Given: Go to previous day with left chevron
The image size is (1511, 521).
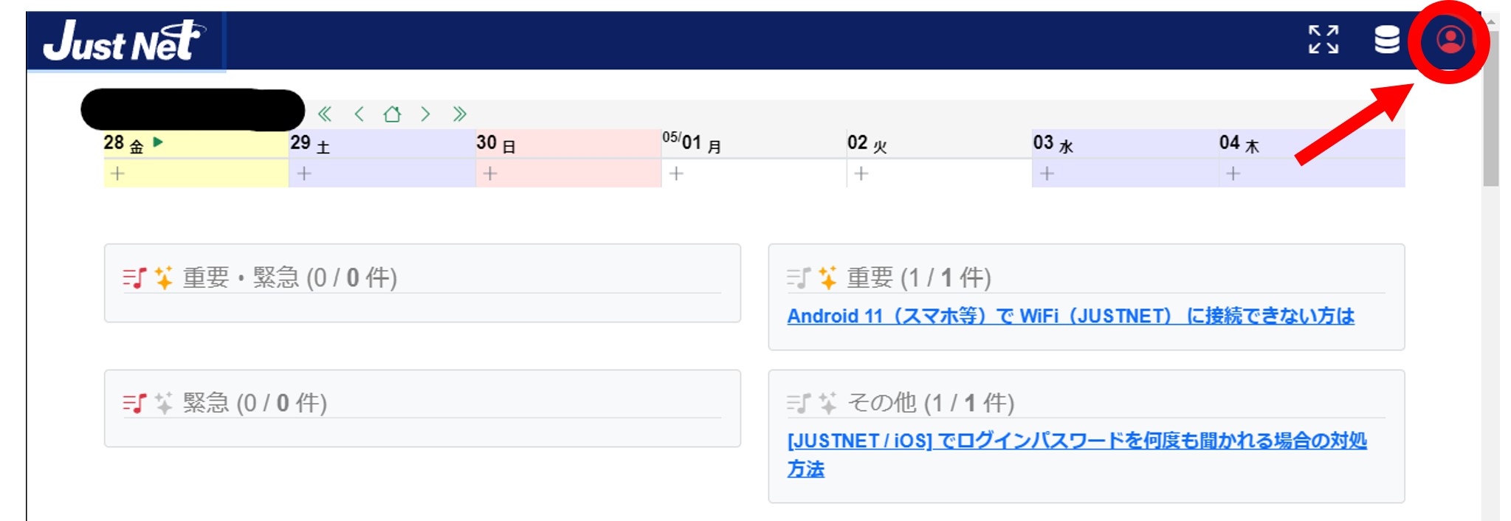Looking at the screenshot, I should pyautogui.click(x=359, y=114).
